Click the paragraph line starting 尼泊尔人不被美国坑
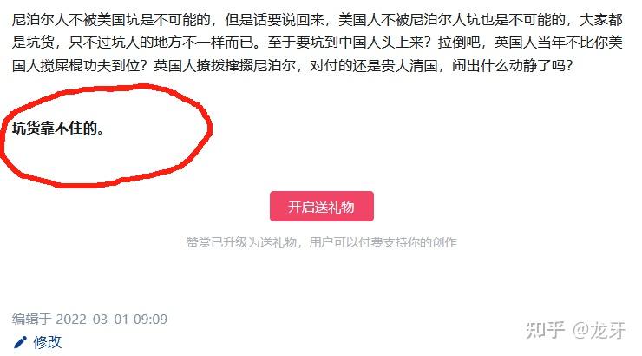Screen dimensions: 642x356 pyautogui.click(x=318, y=20)
